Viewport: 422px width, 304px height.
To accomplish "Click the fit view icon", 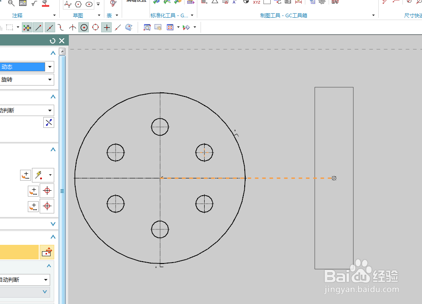I will 170,27.
